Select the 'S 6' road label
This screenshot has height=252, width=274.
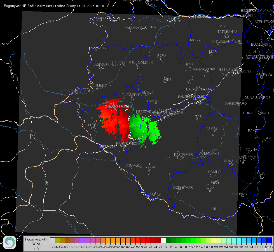[x=51, y=21]
